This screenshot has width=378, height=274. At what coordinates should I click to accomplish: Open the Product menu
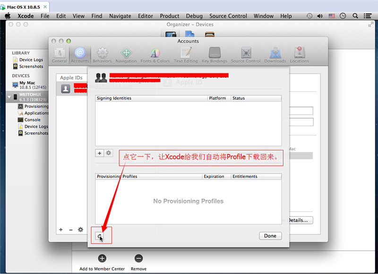tap(170, 16)
